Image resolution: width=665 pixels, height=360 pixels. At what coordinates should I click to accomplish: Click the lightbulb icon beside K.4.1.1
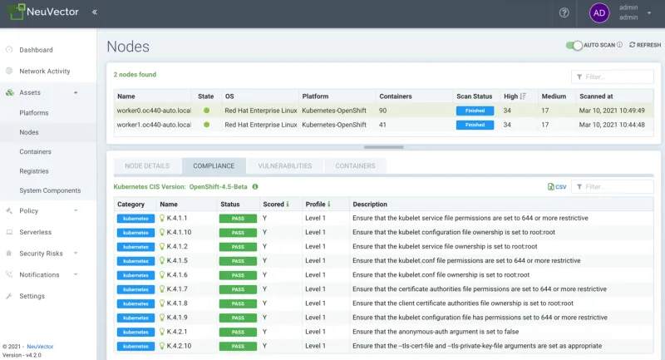point(162,218)
